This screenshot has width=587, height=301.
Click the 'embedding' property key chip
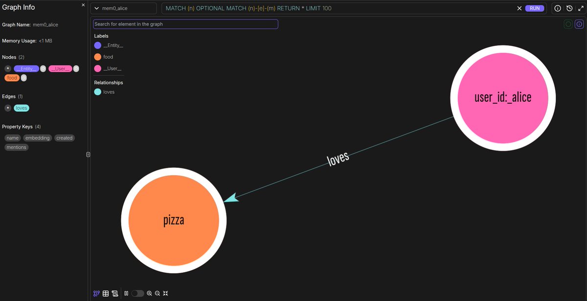(38, 138)
